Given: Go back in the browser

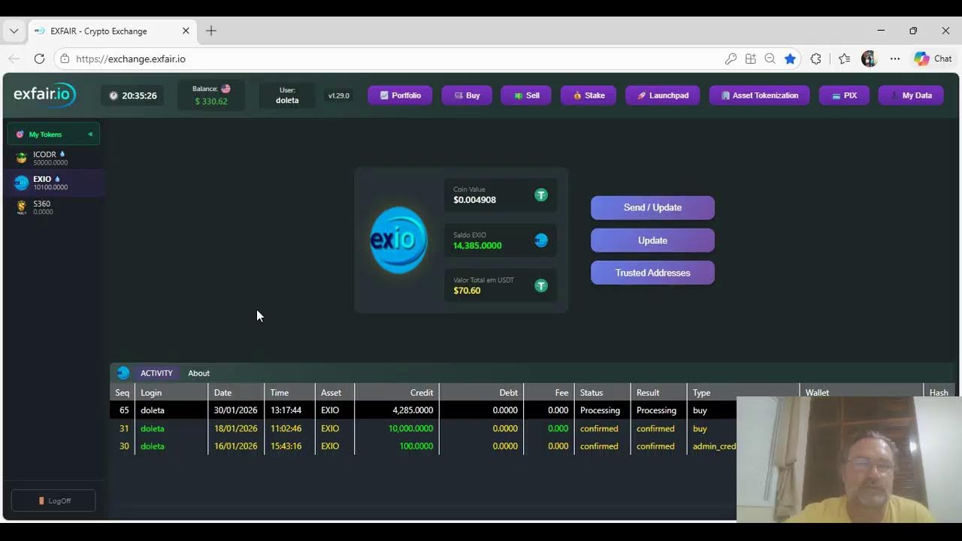Looking at the screenshot, I should click(14, 59).
